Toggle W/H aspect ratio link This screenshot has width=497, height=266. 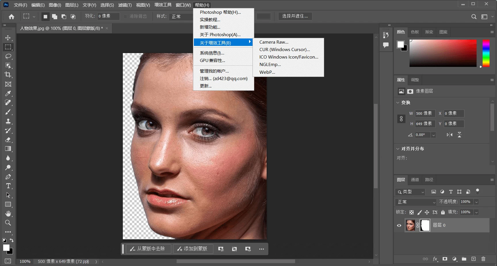401,119
